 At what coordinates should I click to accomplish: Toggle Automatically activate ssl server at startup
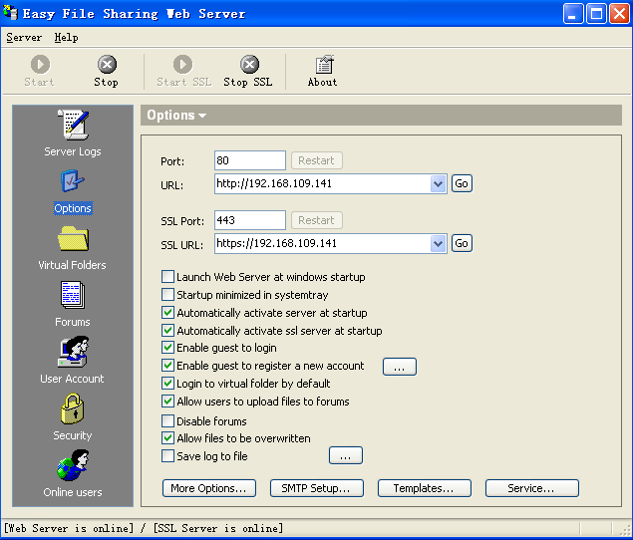coord(167,331)
